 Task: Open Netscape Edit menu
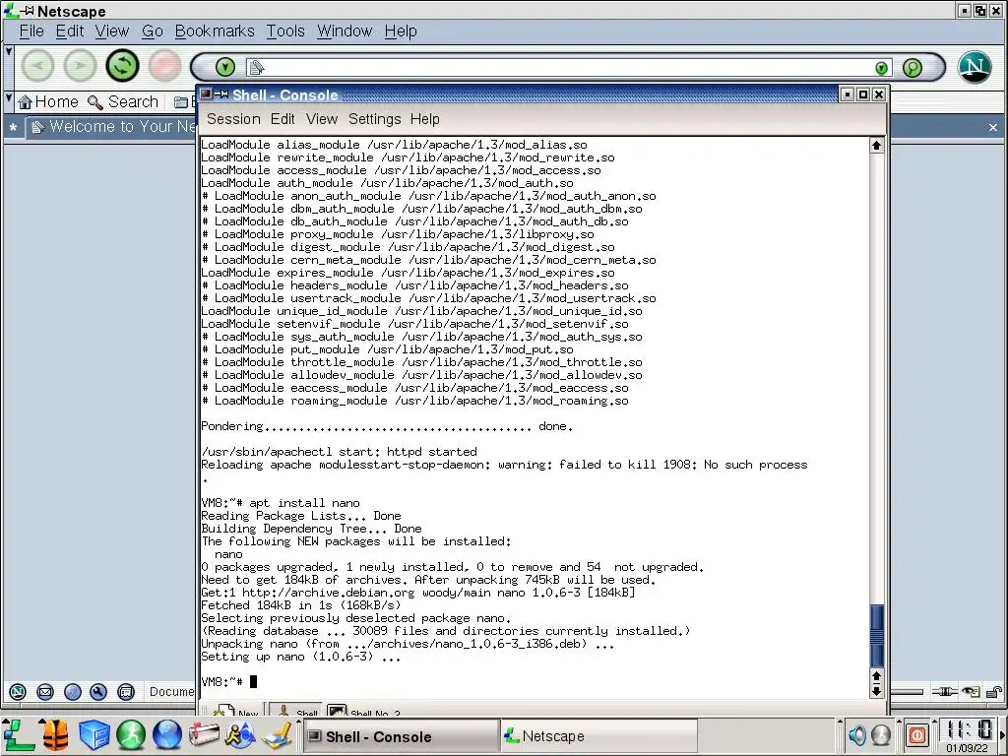coord(70,31)
